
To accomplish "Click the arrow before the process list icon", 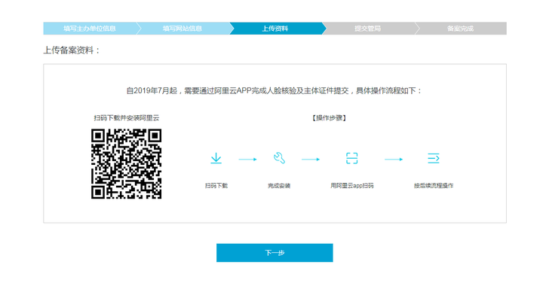I will (x=394, y=160).
